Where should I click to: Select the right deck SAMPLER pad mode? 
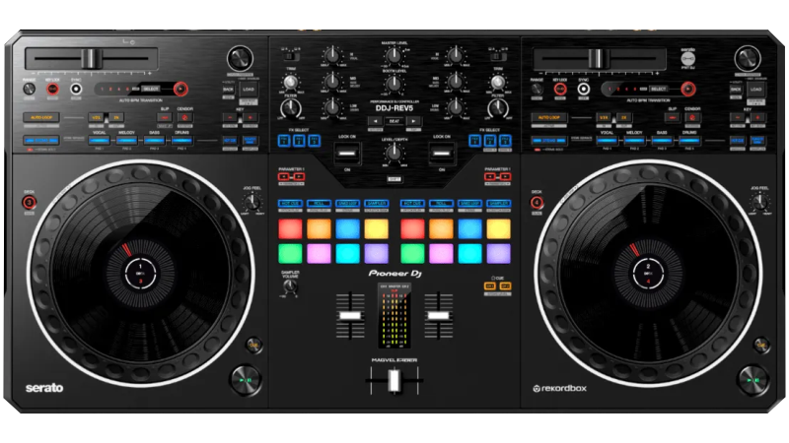click(498, 204)
